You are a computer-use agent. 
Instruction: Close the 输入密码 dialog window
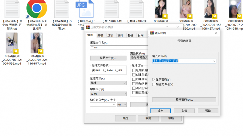pos(216,33)
